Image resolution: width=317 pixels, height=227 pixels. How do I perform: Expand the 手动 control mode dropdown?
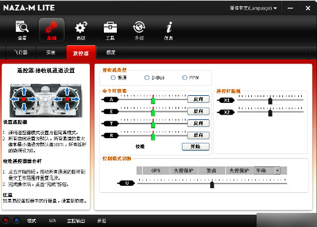tap(277, 171)
